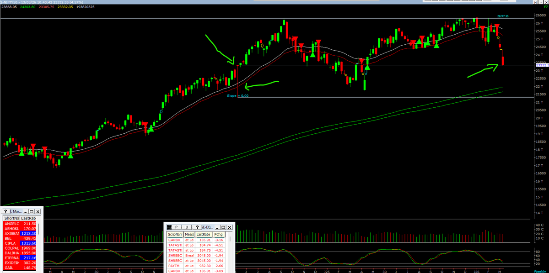Click the Slope = 0.00 annotation
549x273 pixels.
point(238,96)
